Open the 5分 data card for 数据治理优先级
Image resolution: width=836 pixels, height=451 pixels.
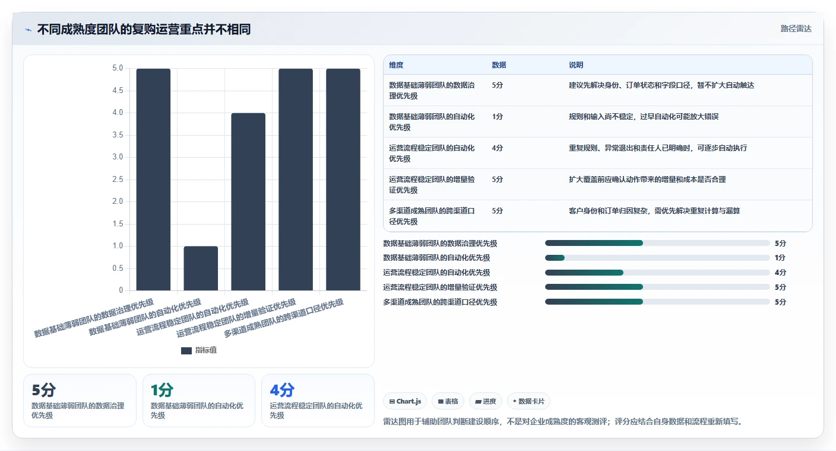[x=80, y=401]
